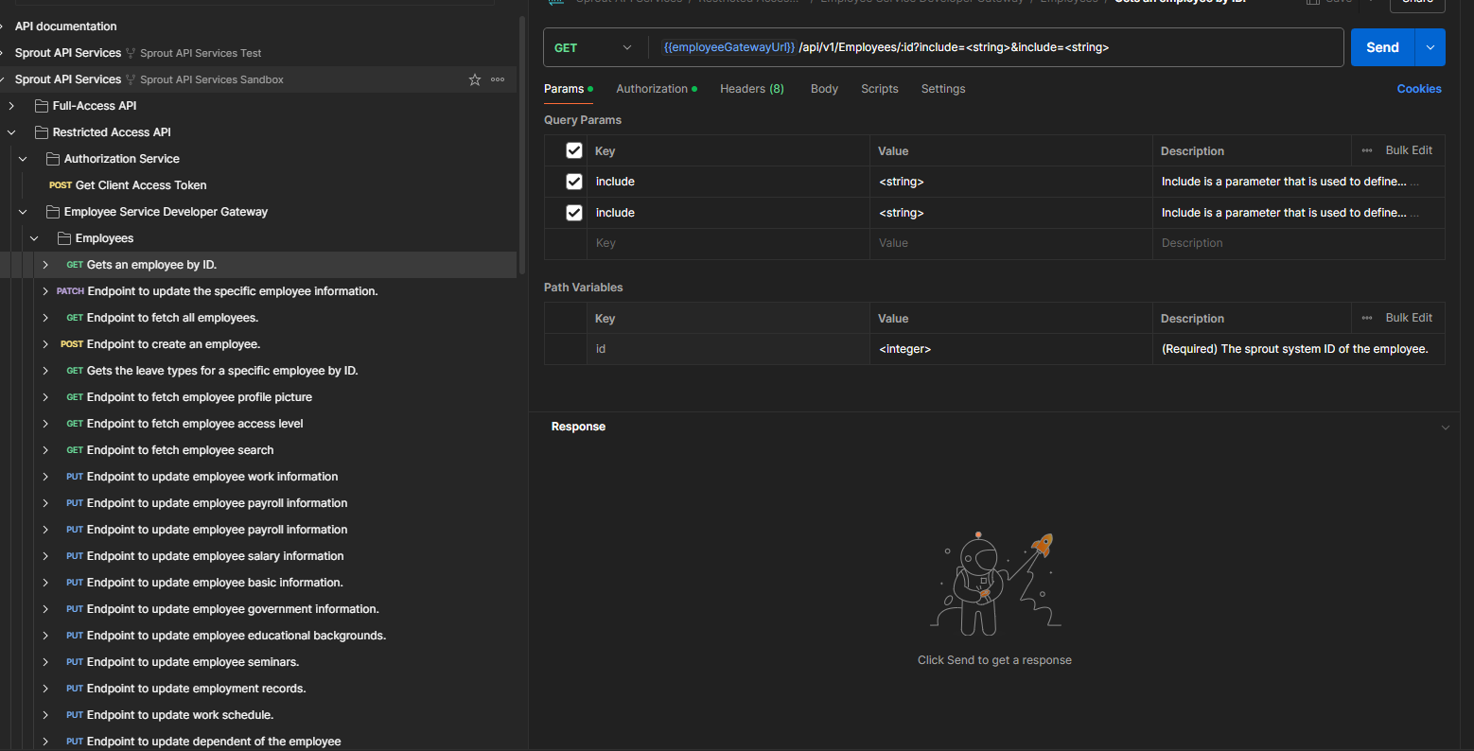Click the Authorization Service folder icon
This screenshot has width=1474, height=751.
tap(53, 159)
